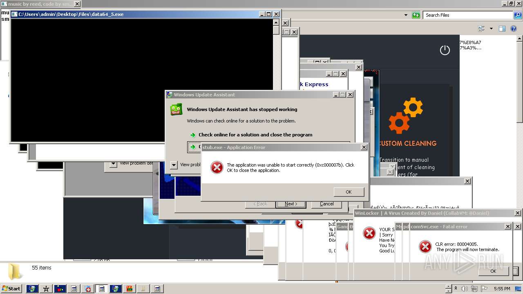
Task: Click the data64_5.exe console title bar icon
Action: (x=14, y=14)
